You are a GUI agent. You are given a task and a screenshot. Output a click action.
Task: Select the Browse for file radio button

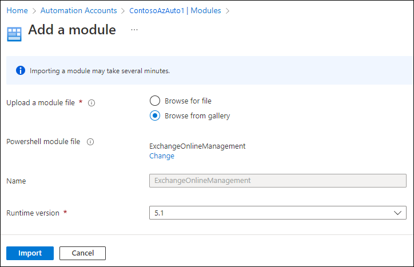coord(154,101)
